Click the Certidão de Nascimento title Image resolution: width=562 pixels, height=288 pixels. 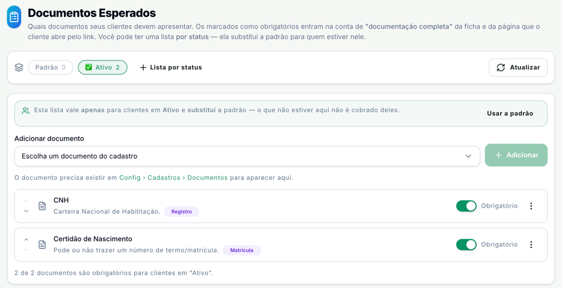click(93, 239)
